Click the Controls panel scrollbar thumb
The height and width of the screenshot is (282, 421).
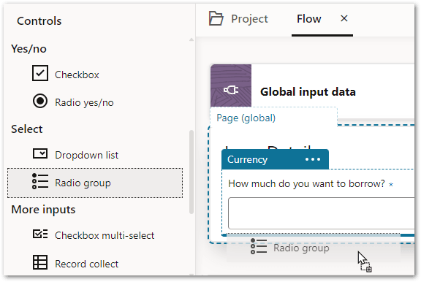click(x=191, y=172)
